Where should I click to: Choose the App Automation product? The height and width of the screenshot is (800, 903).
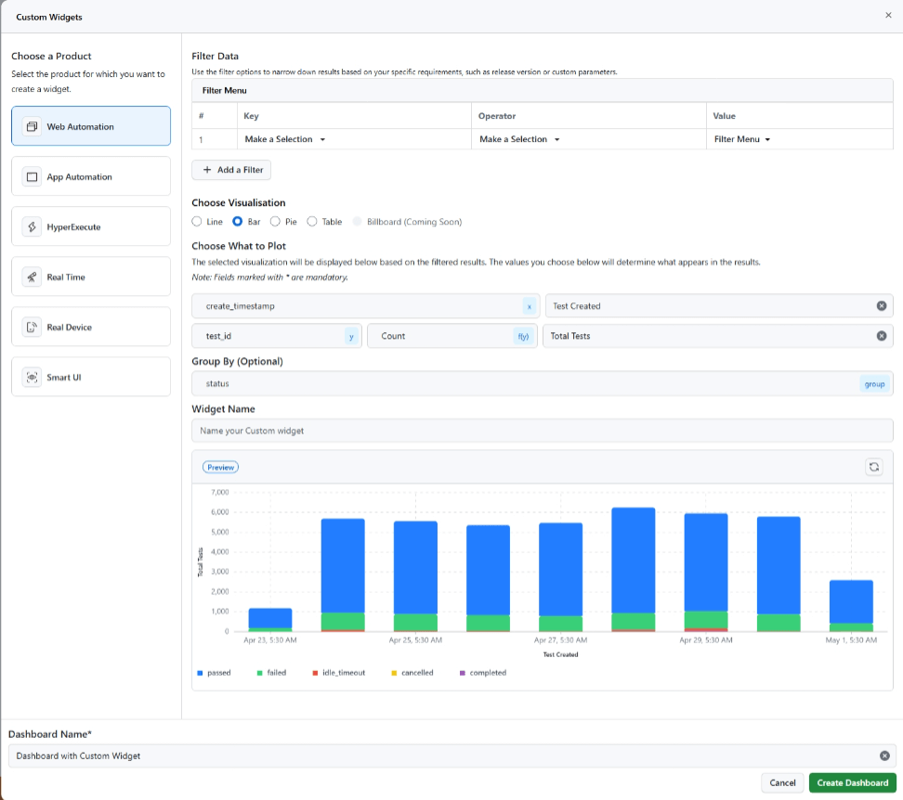(x=91, y=176)
